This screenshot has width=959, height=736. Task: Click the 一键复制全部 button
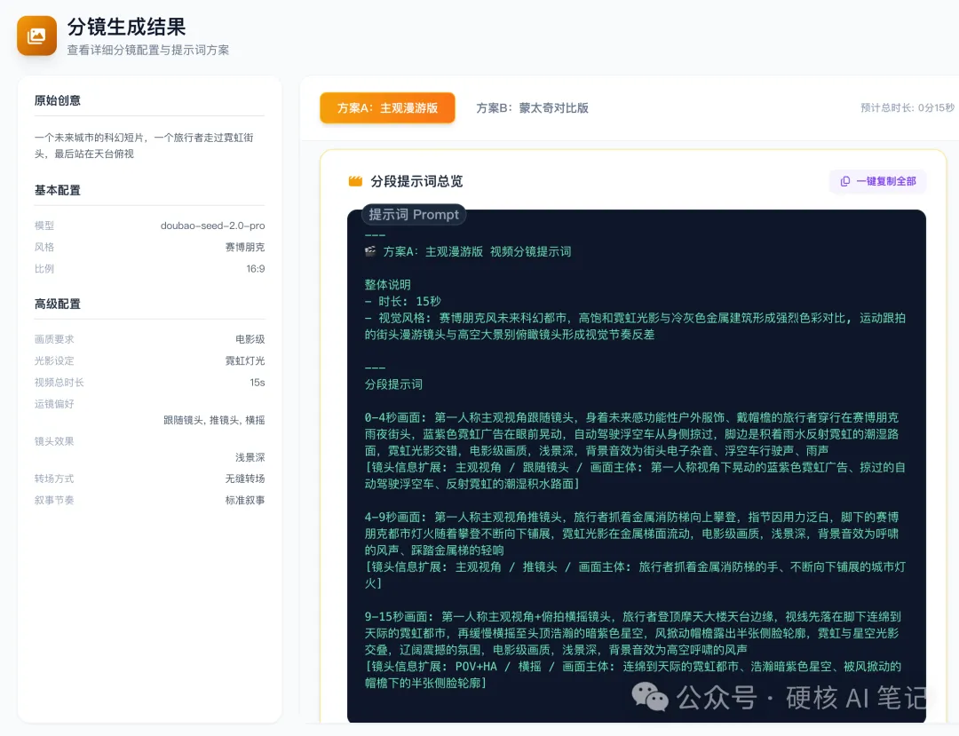(877, 181)
